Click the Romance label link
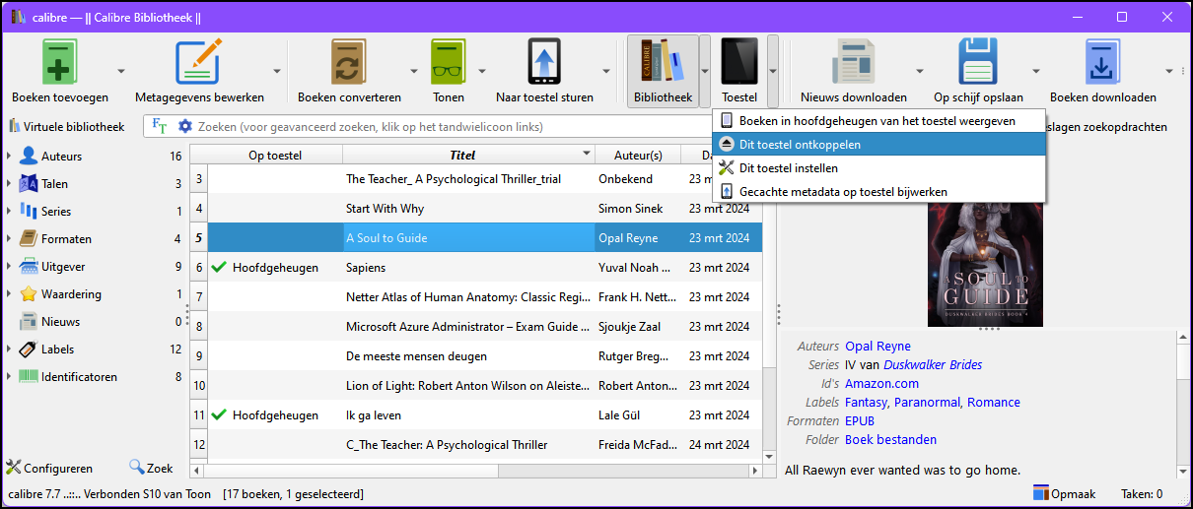The width and height of the screenshot is (1193, 509). point(994,402)
